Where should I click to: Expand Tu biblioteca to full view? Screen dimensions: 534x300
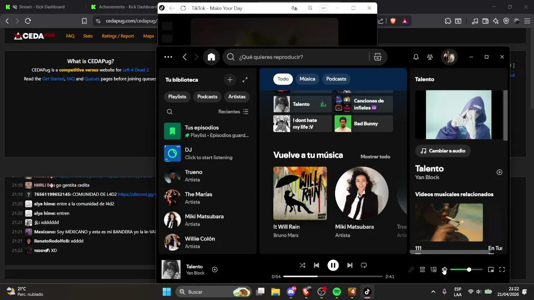point(245,80)
